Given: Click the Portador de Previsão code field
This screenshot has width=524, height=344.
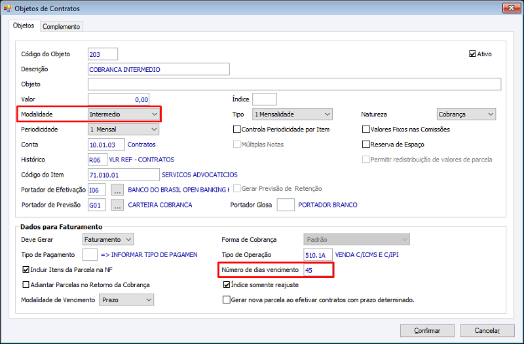Looking at the screenshot, I should (x=97, y=205).
